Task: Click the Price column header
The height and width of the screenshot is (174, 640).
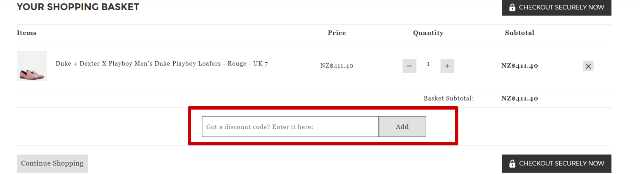Action: tap(337, 33)
